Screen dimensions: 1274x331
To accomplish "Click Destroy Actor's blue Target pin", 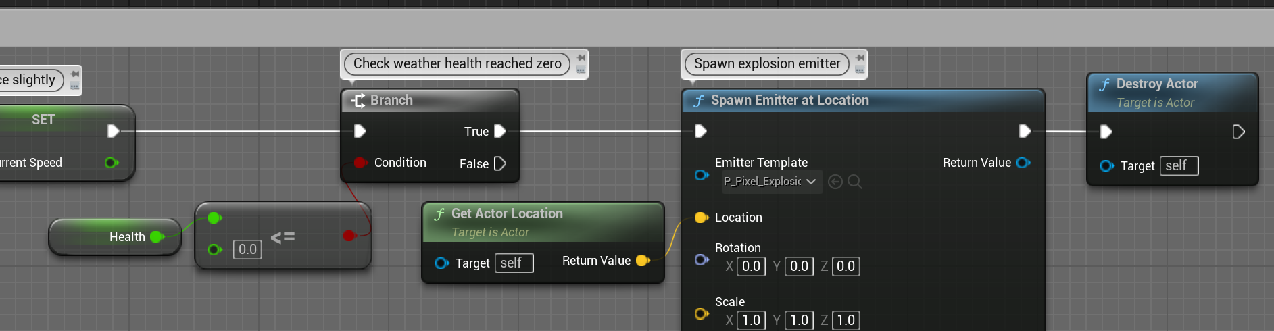I will click(1107, 165).
